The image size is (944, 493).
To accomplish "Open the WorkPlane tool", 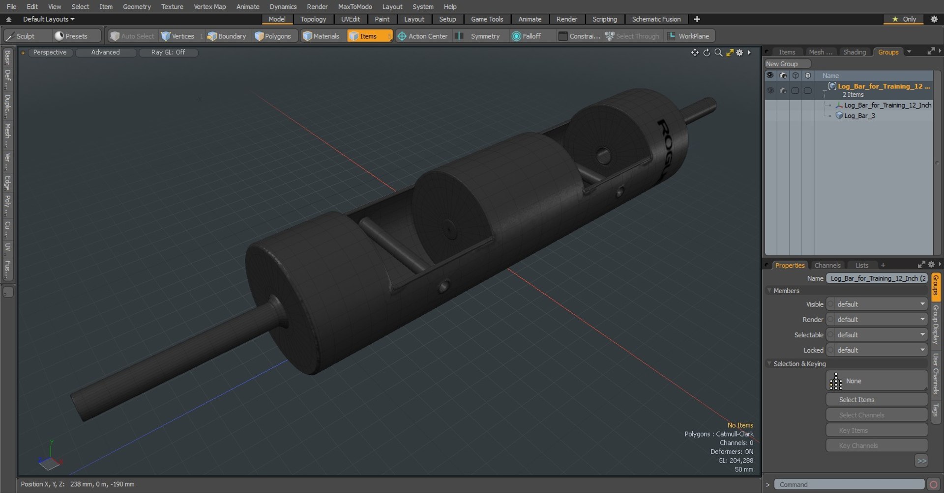I will tap(688, 36).
